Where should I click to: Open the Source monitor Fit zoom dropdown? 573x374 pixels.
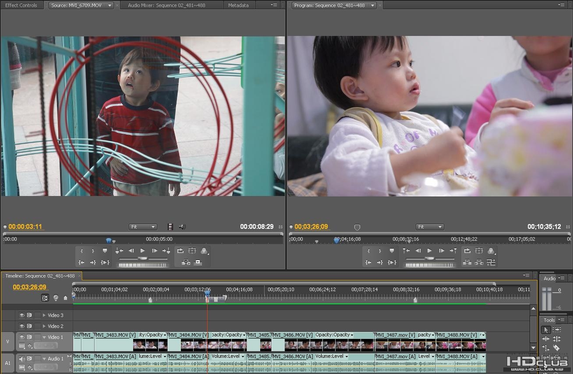(x=143, y=227)
